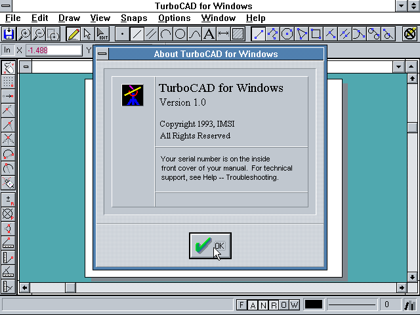Click the X coordinate field showing -1.488
This screenshot has height=315, width=420.
coord(54,50)
